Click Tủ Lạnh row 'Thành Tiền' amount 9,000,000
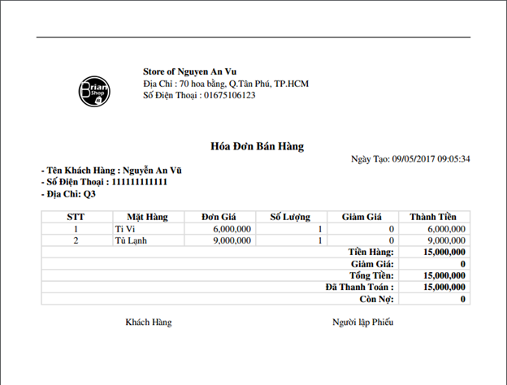The image size is (507, 385). pos(446,240)
